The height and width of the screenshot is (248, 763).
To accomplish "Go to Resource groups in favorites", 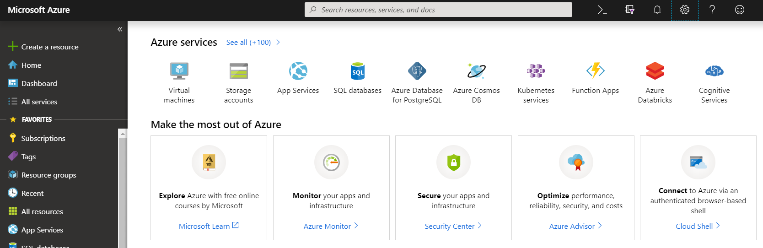I will tap(48, 175).
